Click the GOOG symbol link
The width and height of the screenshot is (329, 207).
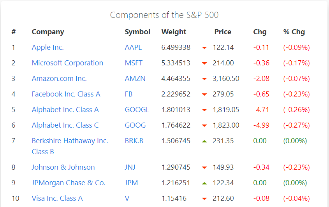(x=135, y=125)
